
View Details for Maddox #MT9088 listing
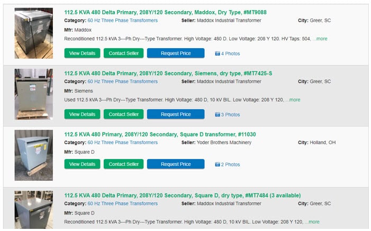82,54
